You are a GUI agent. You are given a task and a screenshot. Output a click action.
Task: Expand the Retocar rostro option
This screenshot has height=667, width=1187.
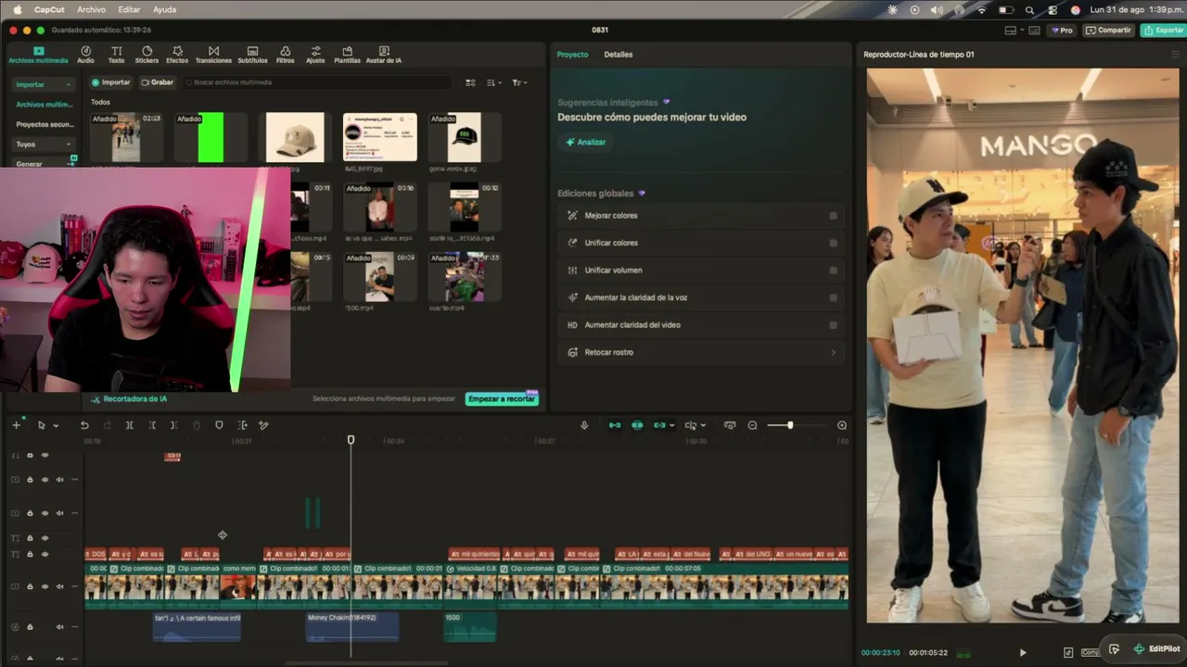tap(833, 352)
